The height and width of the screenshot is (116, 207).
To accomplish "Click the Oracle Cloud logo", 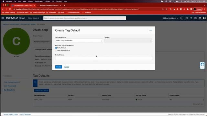I will [x=15, y=18].
